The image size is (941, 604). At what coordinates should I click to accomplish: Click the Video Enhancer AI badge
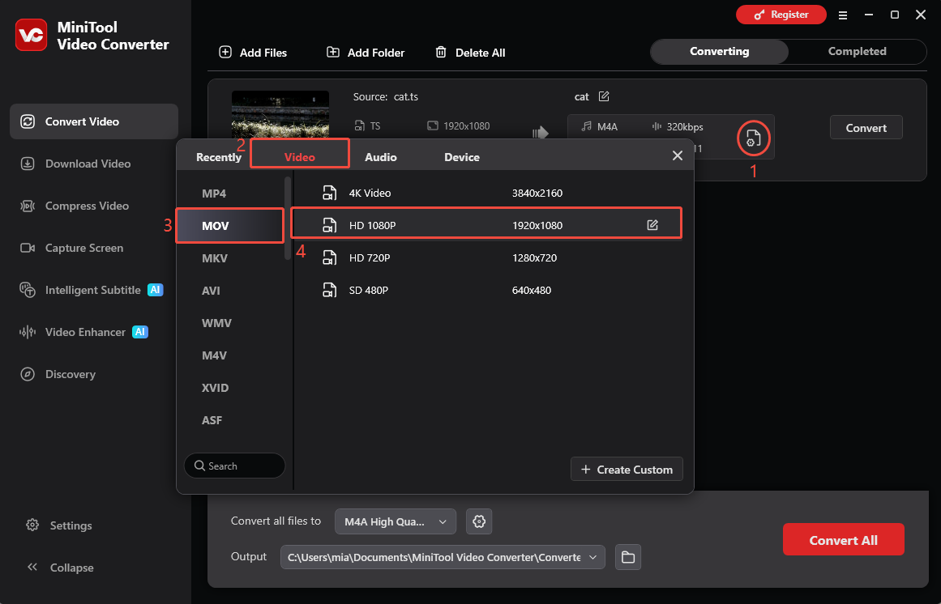(140, 332)
